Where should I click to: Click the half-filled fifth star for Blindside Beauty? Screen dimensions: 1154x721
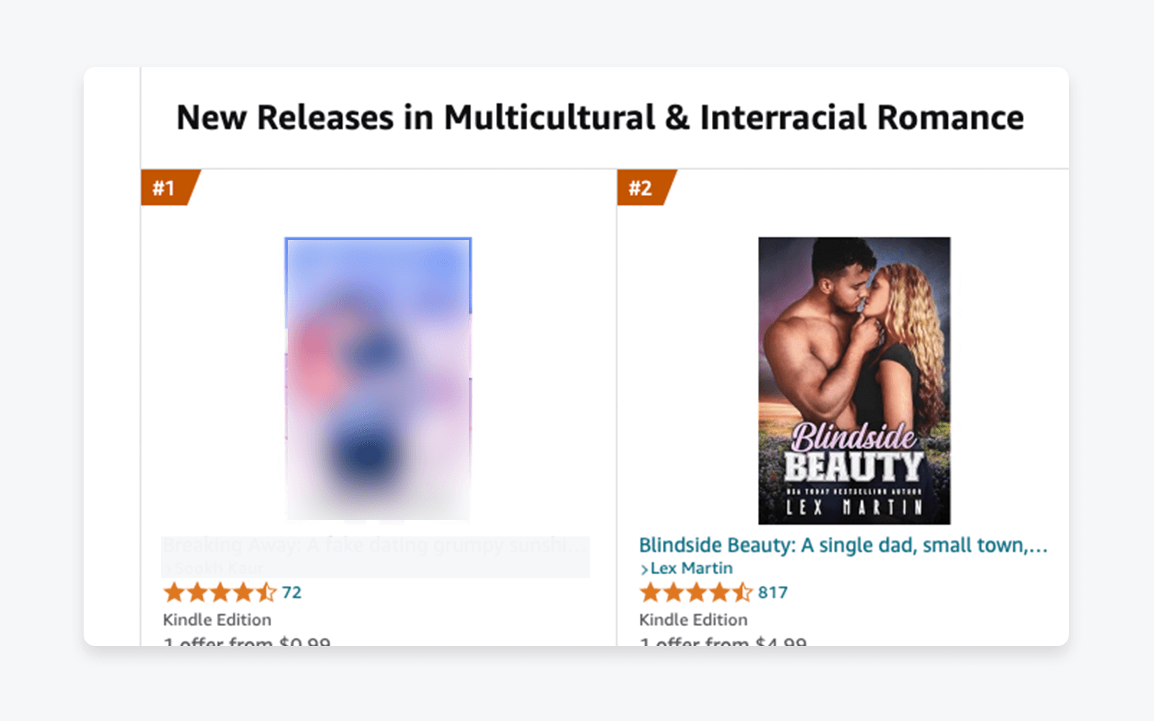click(744, 593)
